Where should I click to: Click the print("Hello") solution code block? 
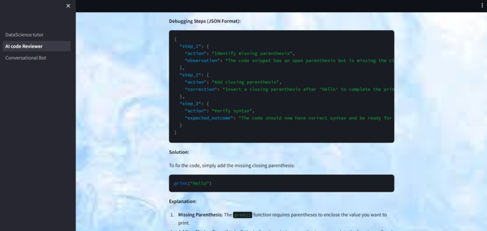click(x=282, y=183)
